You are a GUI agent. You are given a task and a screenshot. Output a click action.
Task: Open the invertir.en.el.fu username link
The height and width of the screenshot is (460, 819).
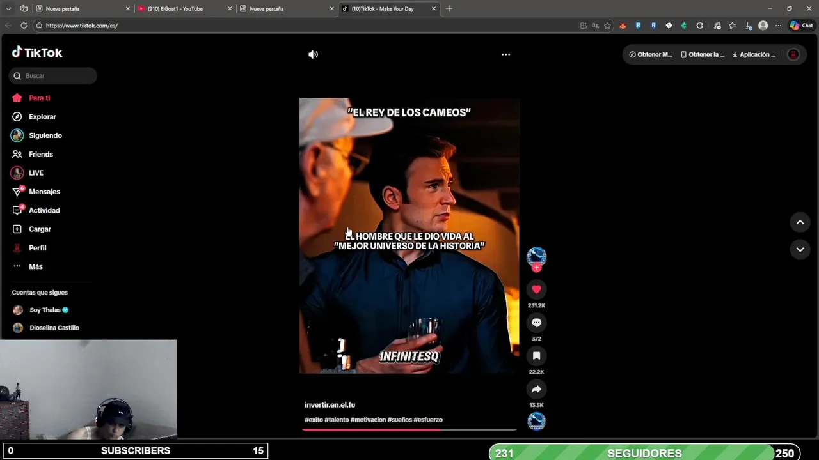click(x=330, y=405)
